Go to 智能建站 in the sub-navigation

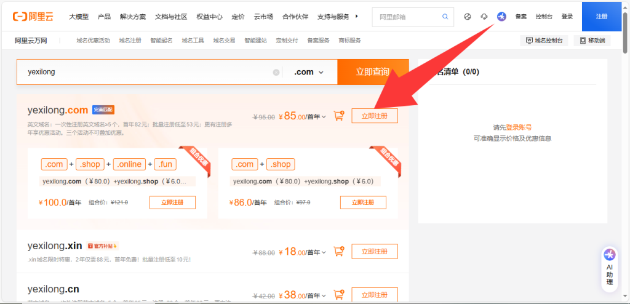point(255,41)
